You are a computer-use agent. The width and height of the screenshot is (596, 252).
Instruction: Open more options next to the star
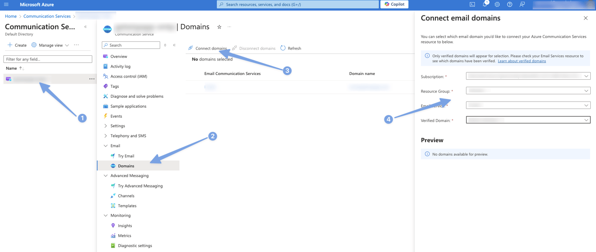click(x=229, y=27)
